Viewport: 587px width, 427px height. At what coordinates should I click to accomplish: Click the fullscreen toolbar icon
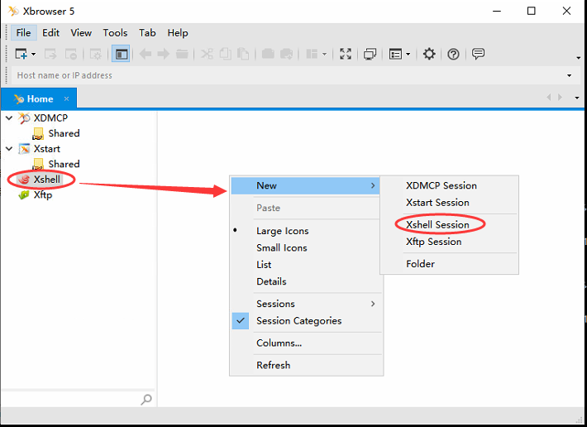(x=345, y=54)
